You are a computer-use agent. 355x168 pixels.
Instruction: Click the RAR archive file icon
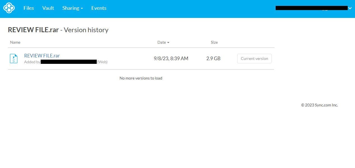pyautogui.click(x=14, y=59)
